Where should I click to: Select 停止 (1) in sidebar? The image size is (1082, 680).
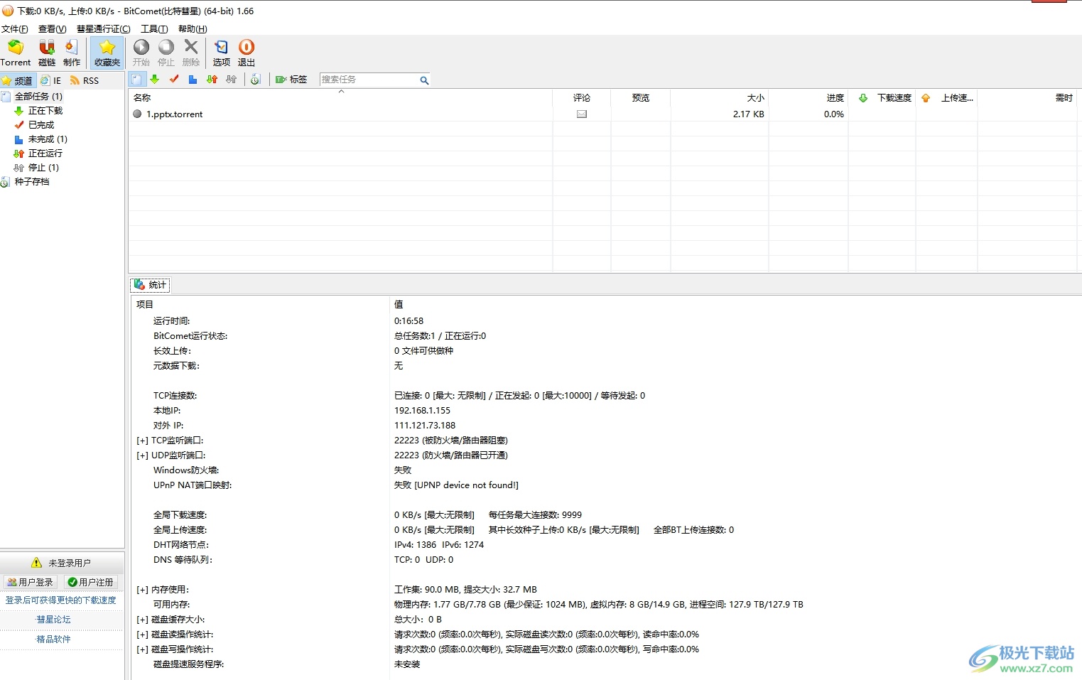(43, 168)
